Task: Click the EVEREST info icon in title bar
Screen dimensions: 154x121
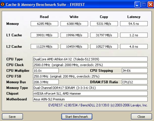Action: (x=3, y=4)
